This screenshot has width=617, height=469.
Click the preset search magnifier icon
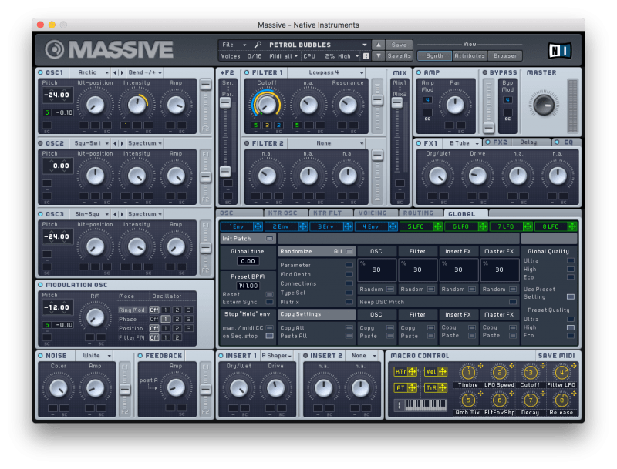point(258,45)
